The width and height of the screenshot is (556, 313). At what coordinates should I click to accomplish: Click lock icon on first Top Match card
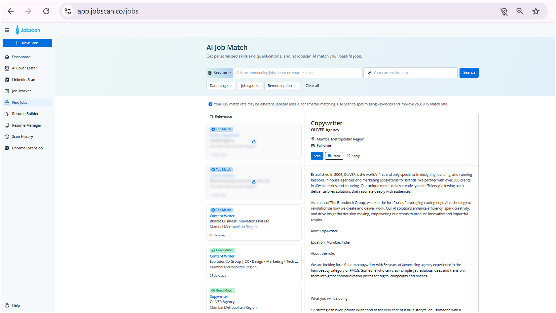[x=254, y=141]
